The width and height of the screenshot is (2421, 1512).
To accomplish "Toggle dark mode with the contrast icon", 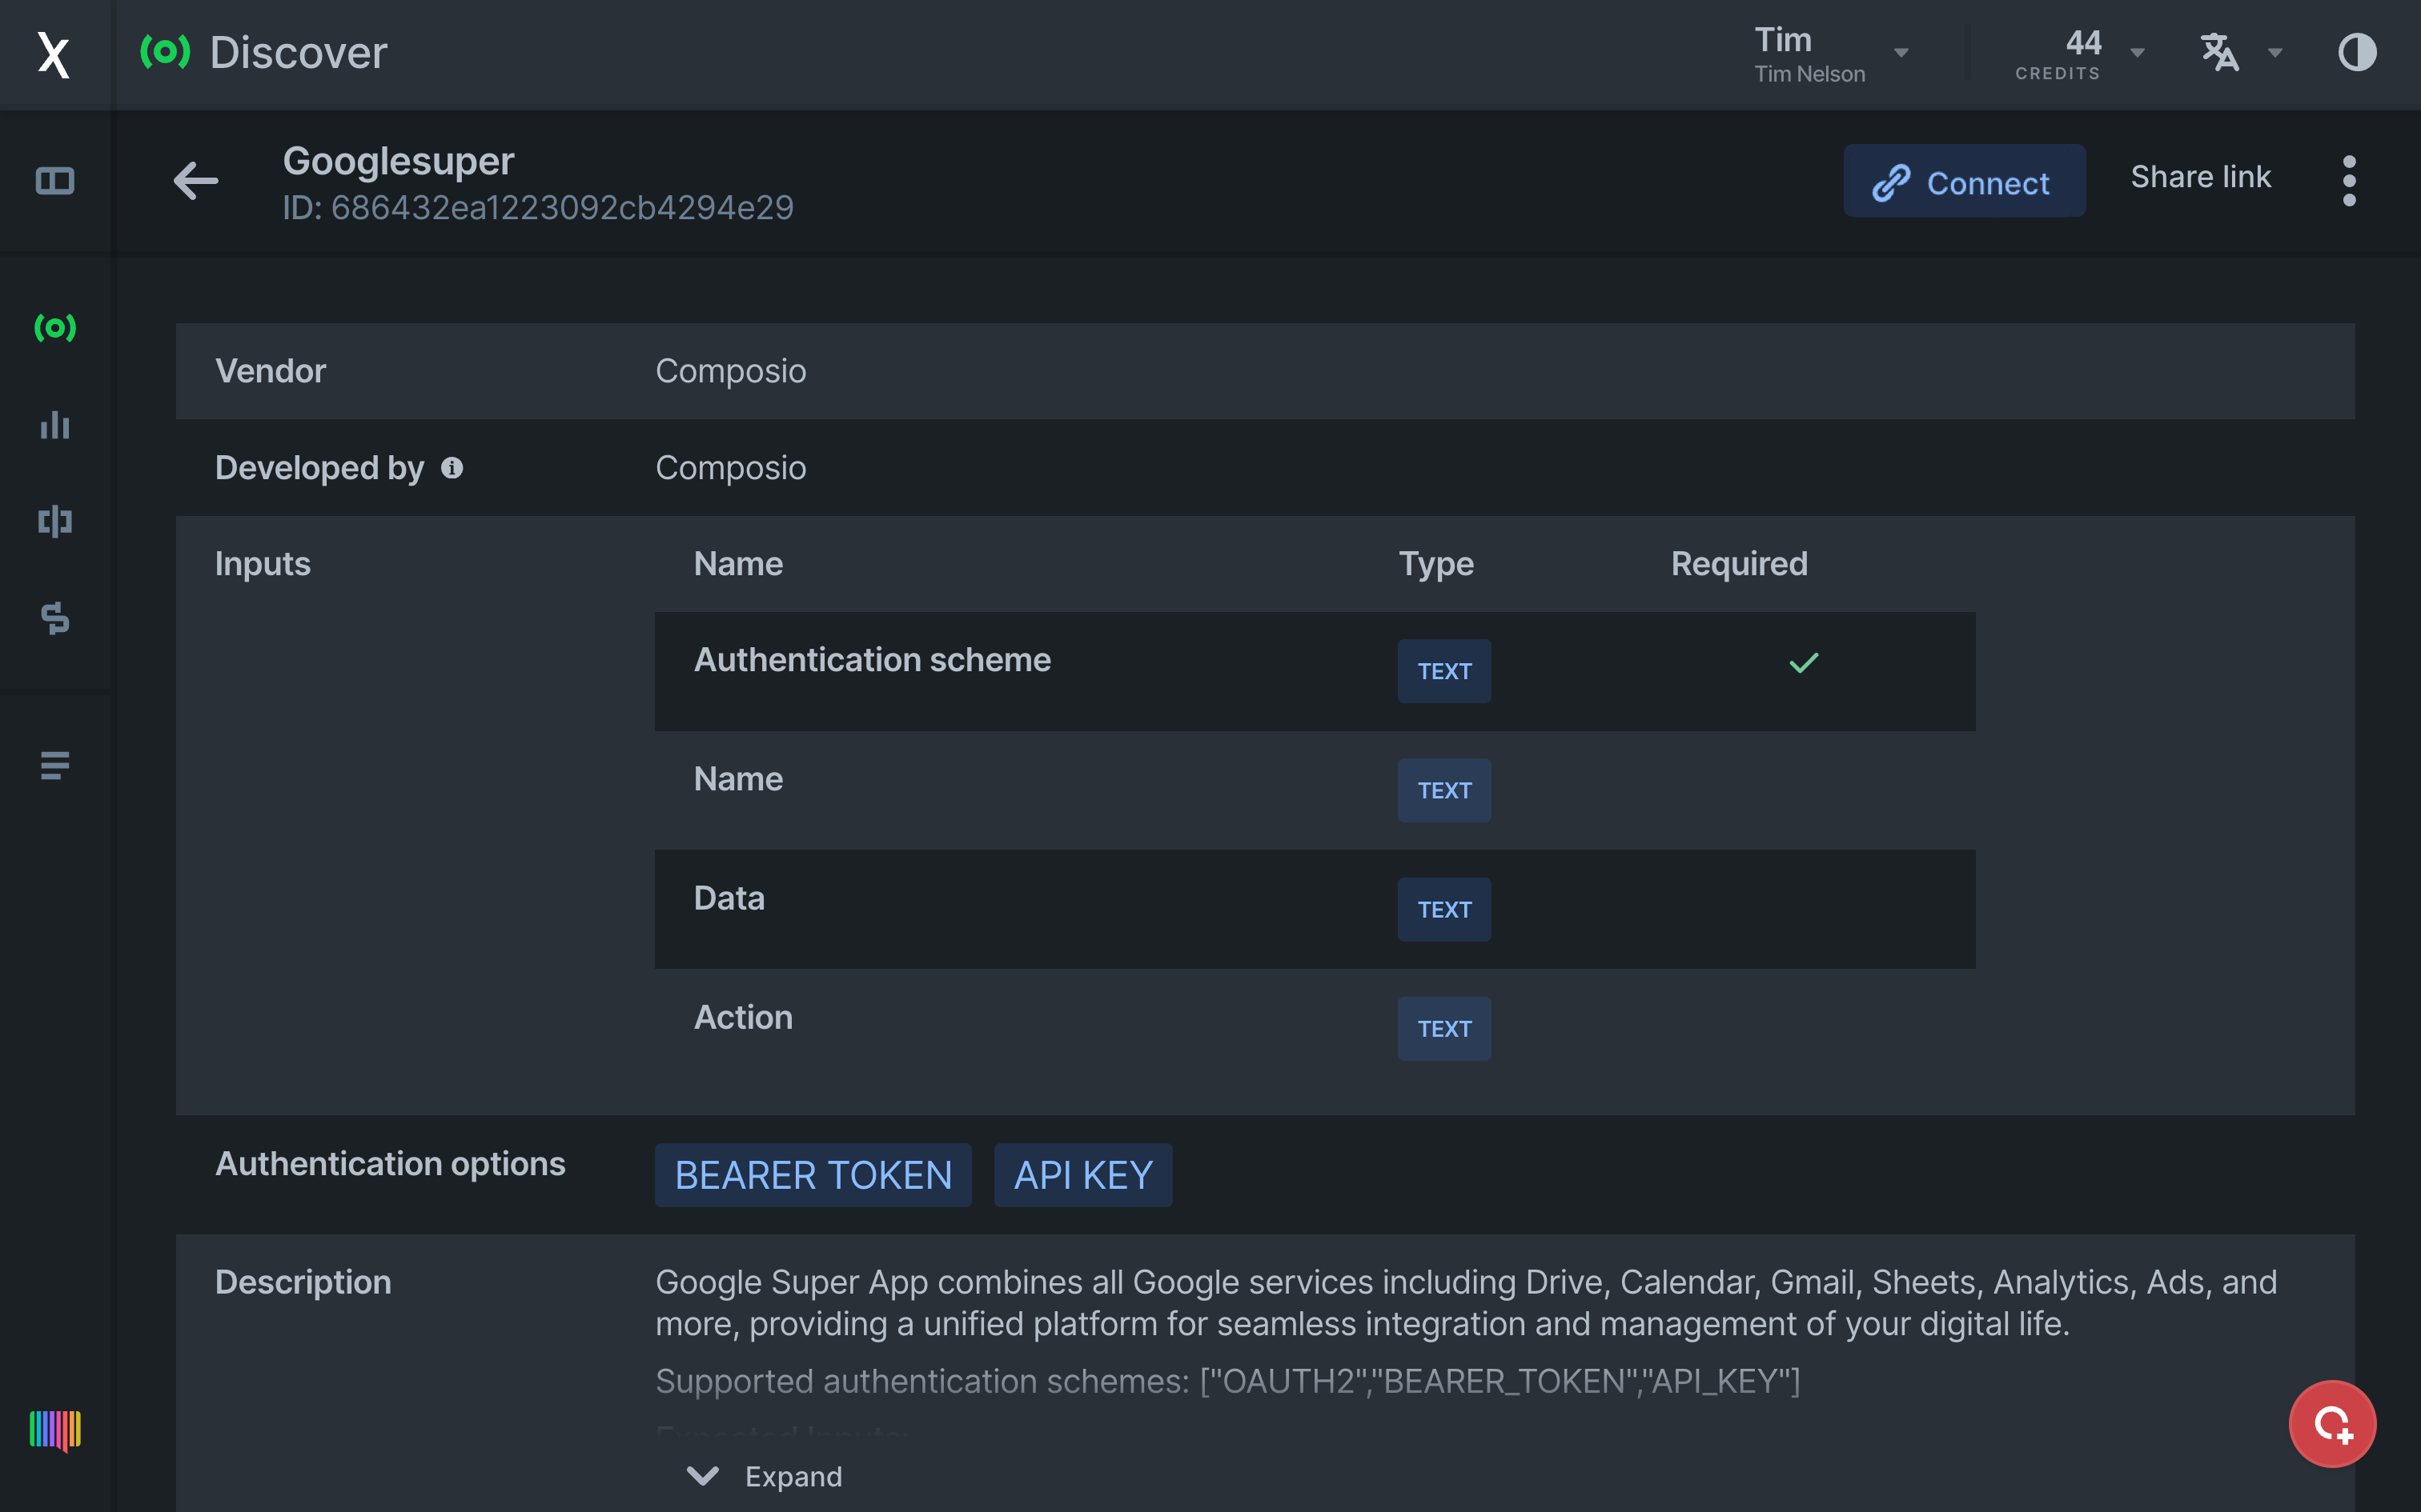I will point(2358,52).
